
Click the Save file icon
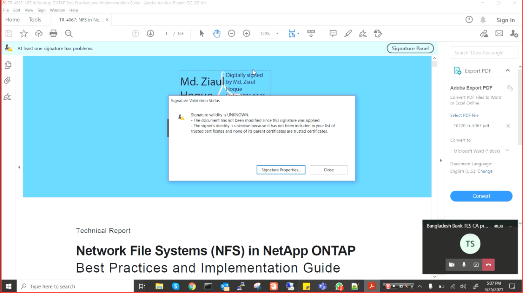tap(9, 33)
